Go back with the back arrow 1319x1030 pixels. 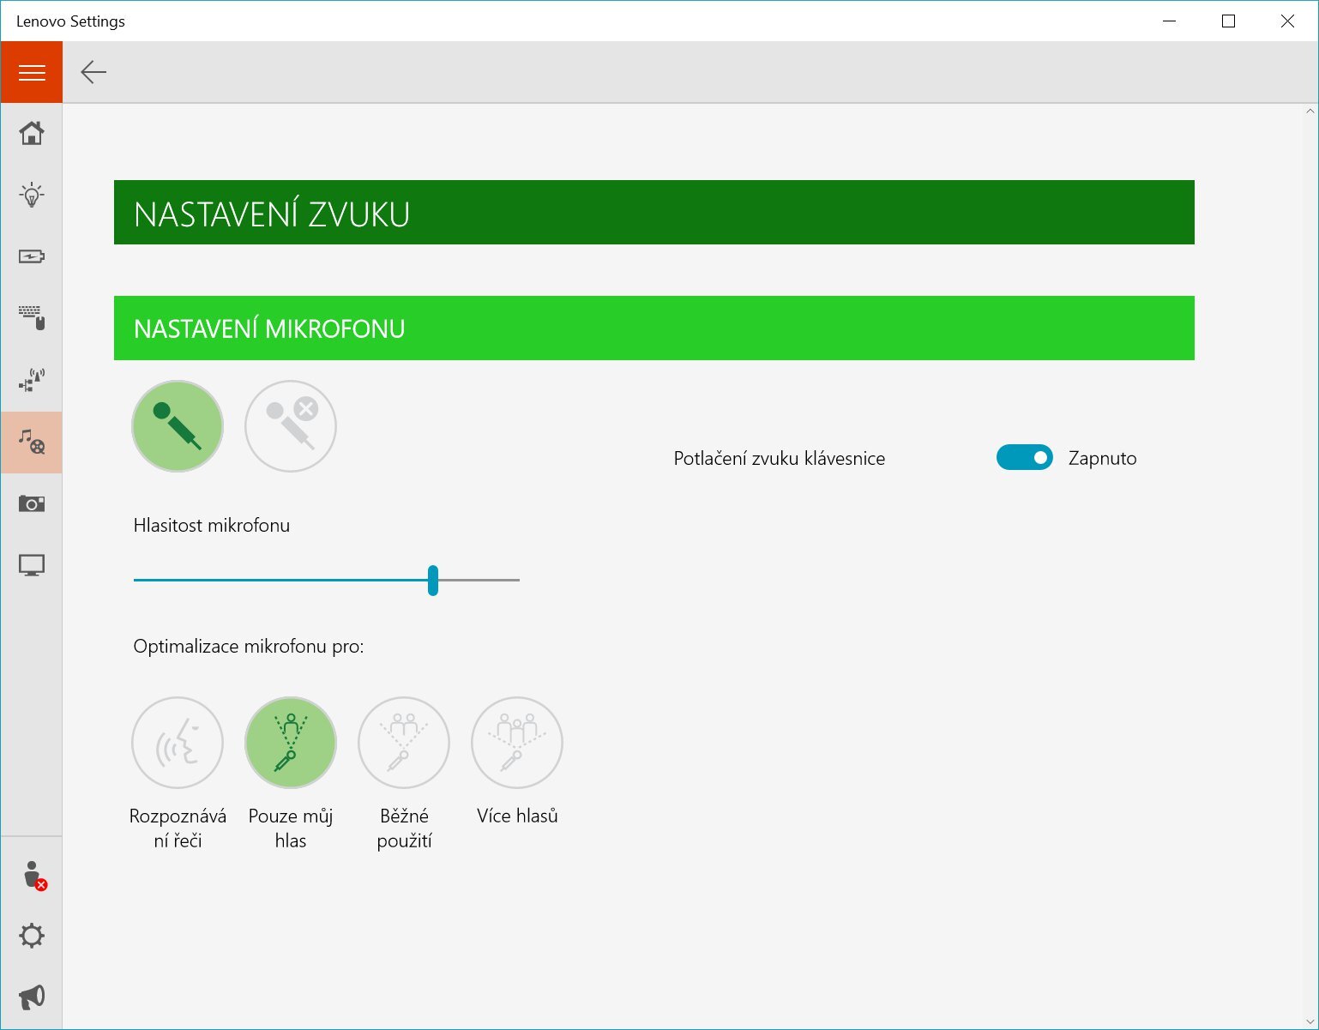click(x=93, y=73)
